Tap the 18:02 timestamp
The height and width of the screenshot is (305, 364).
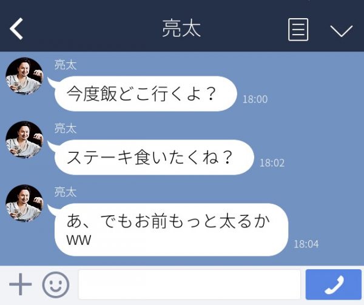click(x=272, y=163)
